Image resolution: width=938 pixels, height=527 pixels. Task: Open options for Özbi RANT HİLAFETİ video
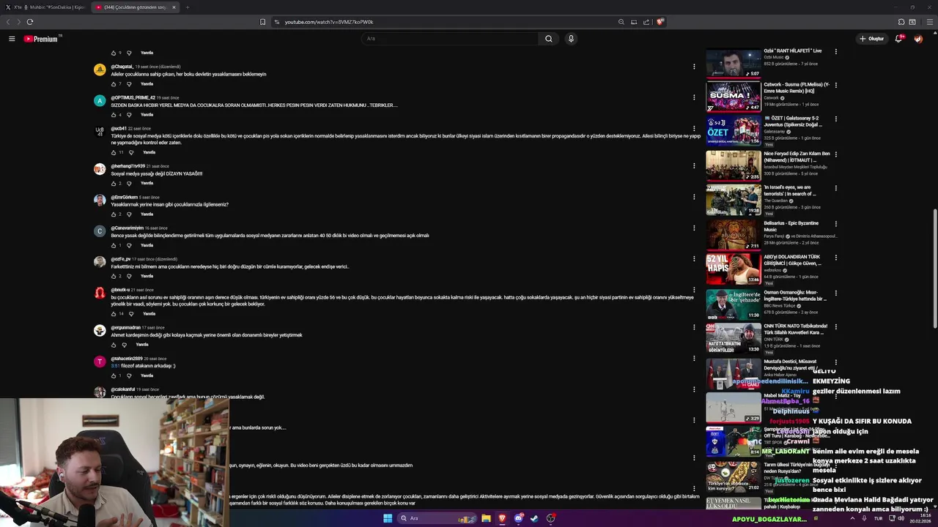pyautogui.click(x=835, y=52)
